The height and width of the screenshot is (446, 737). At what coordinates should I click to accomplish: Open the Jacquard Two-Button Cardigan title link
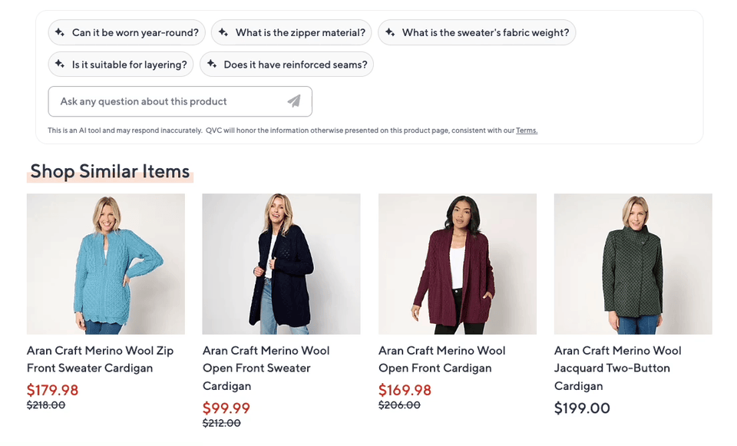coord(618,368)
